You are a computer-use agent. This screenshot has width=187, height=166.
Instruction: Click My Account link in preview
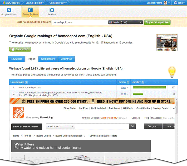pos(157,118)
